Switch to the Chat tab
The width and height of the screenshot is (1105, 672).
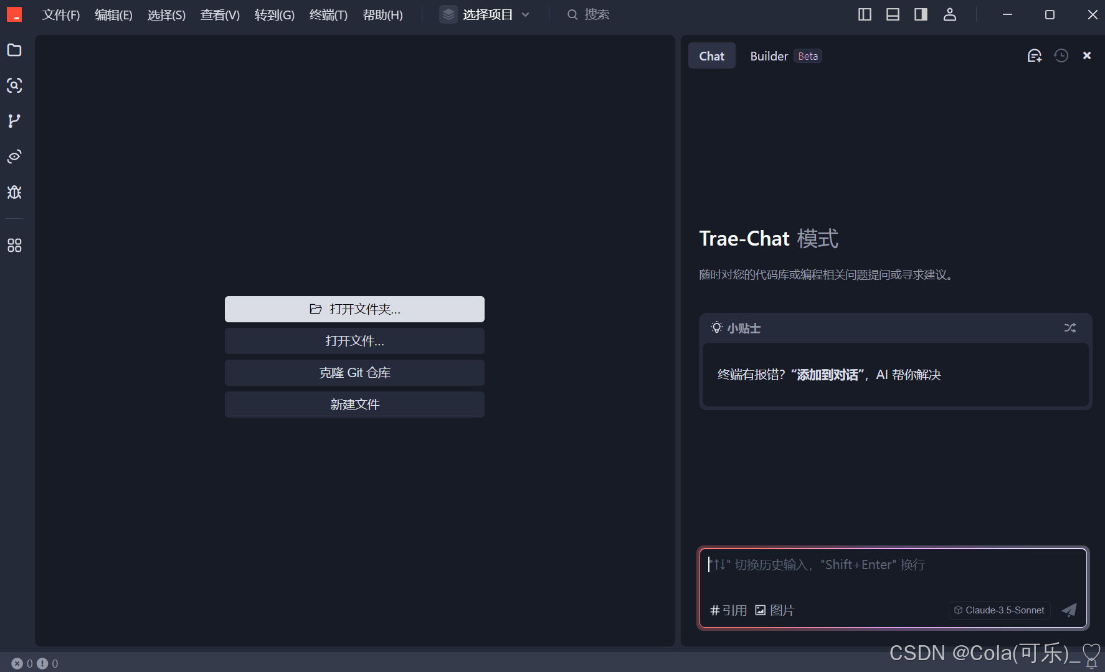click(x=711, y=56)
